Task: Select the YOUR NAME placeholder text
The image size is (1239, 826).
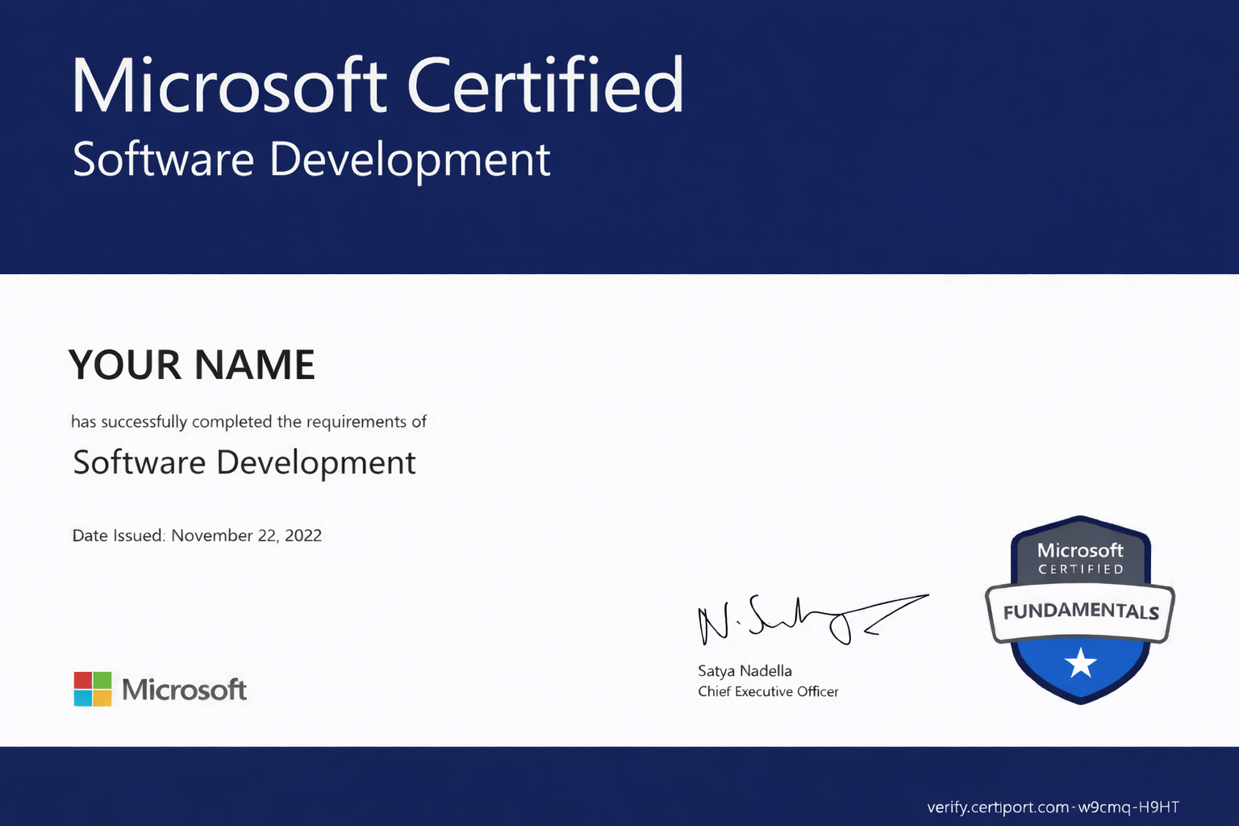Action: (192, 365)
